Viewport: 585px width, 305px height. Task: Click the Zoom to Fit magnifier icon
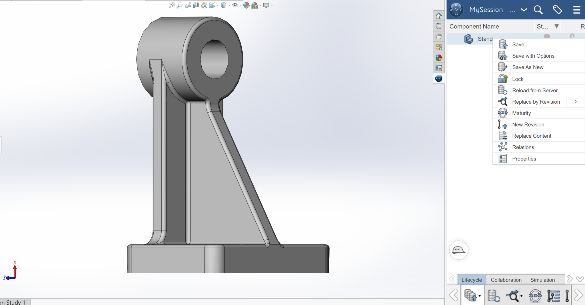pyautogui.click(x=172, y=5)
